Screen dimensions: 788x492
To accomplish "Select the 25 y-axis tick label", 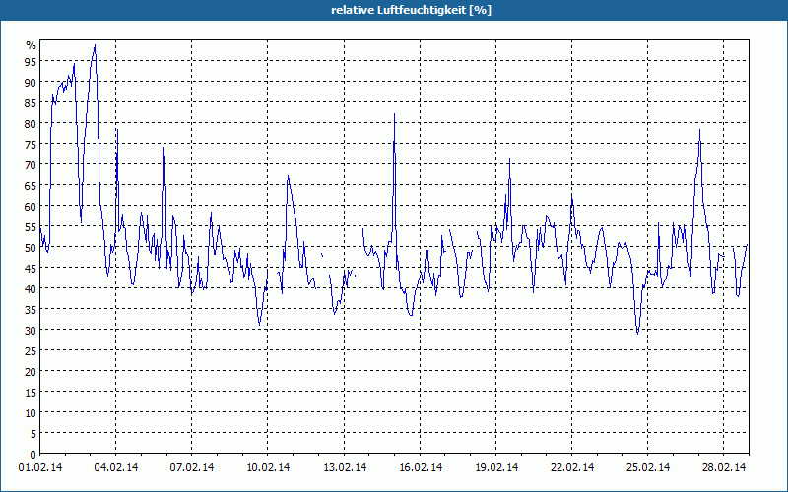I will (x=31, y=350).
